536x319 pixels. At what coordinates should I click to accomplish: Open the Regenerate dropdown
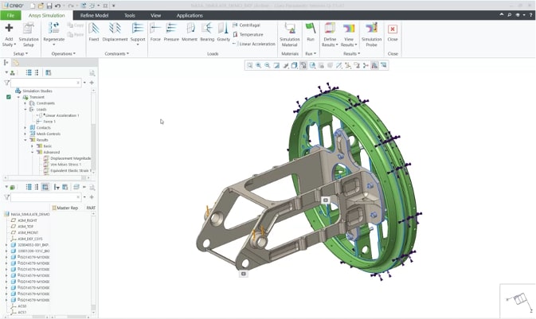coord(54,45)
